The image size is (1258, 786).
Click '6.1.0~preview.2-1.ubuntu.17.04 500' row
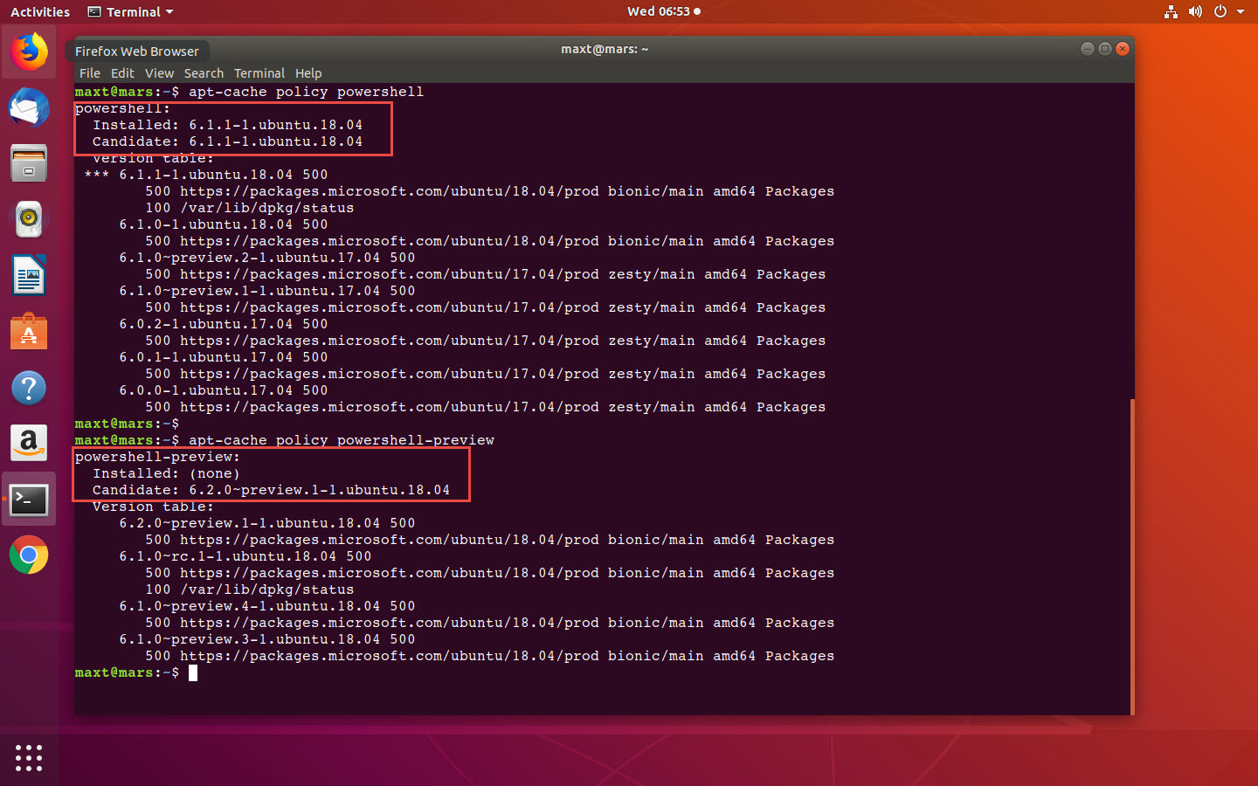coord(267,258)
